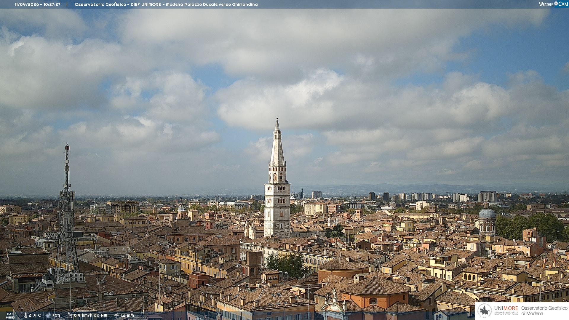Select the 6.4 km/h da NW wind reading
This screenshot has width=569, height=320.
[x=90, y=316]
